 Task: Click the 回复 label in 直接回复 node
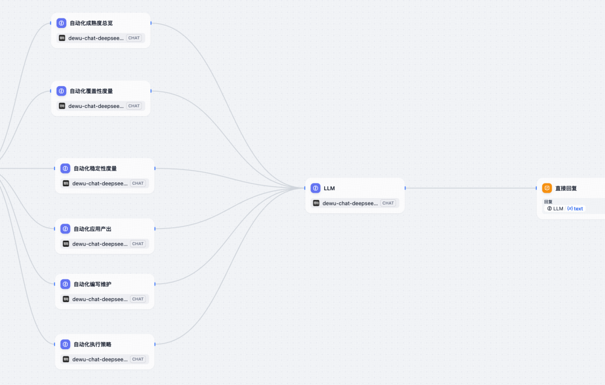(x=548, y=201)
